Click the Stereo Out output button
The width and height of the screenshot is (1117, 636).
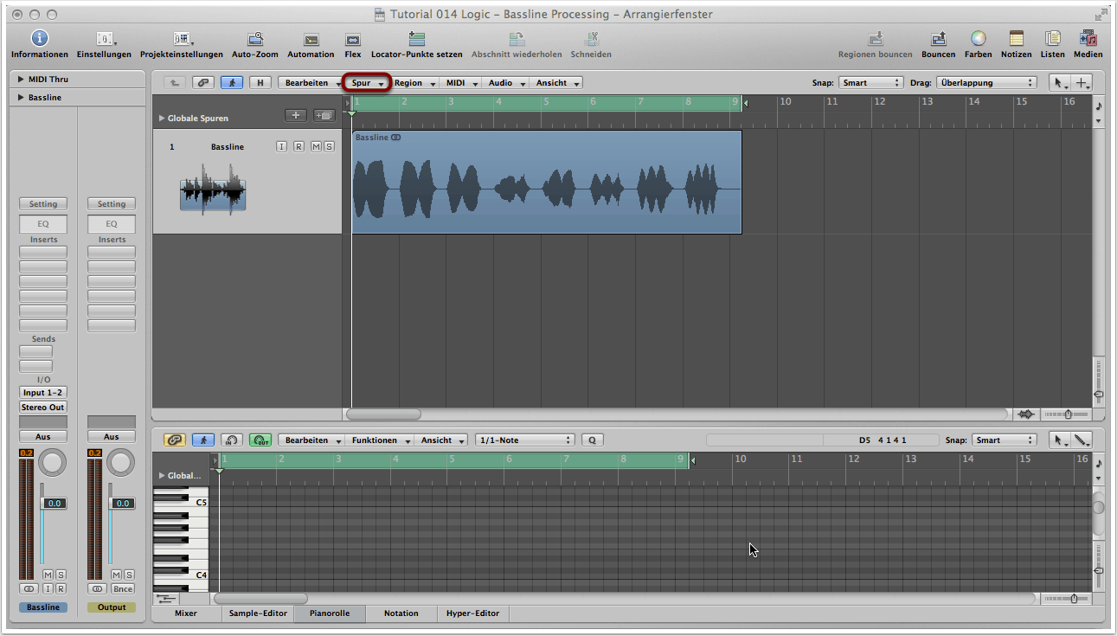43,408
